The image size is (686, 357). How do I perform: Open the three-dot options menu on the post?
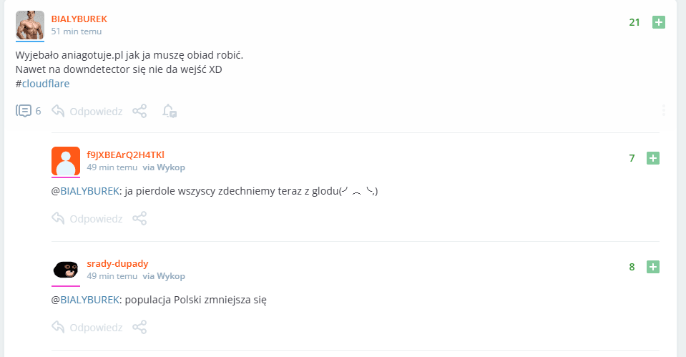(663, 110)
